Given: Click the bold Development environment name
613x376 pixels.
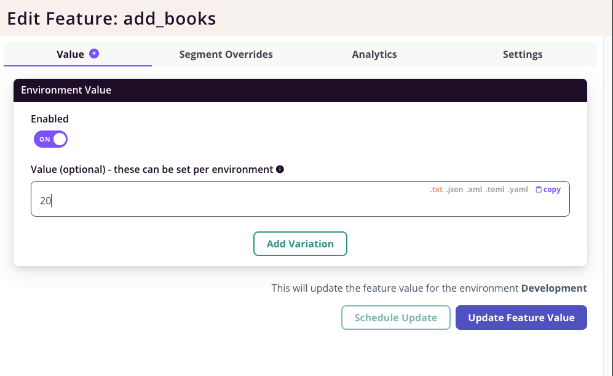Looking at the screenshot, I should pos(554,289).
